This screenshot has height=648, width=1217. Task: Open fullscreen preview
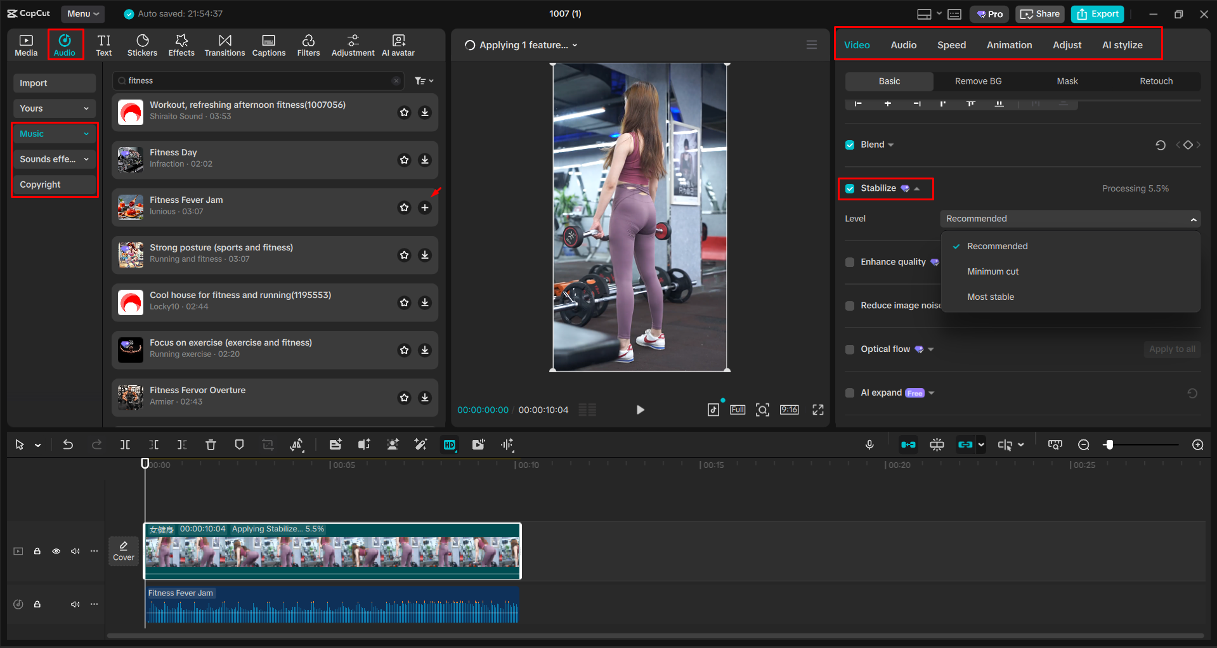click(818, 410)
